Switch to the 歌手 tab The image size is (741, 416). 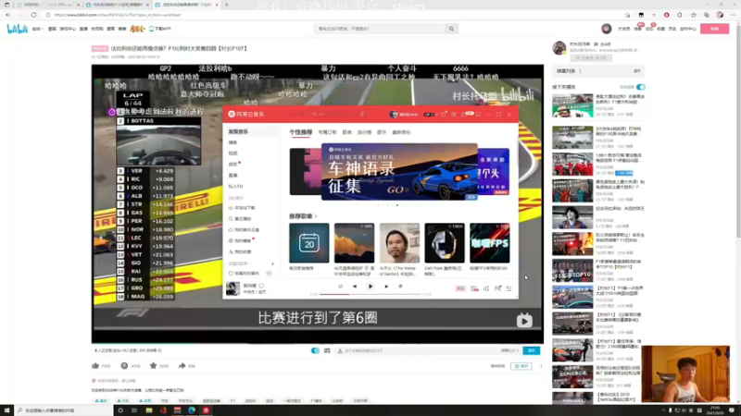tap(382, 132)
